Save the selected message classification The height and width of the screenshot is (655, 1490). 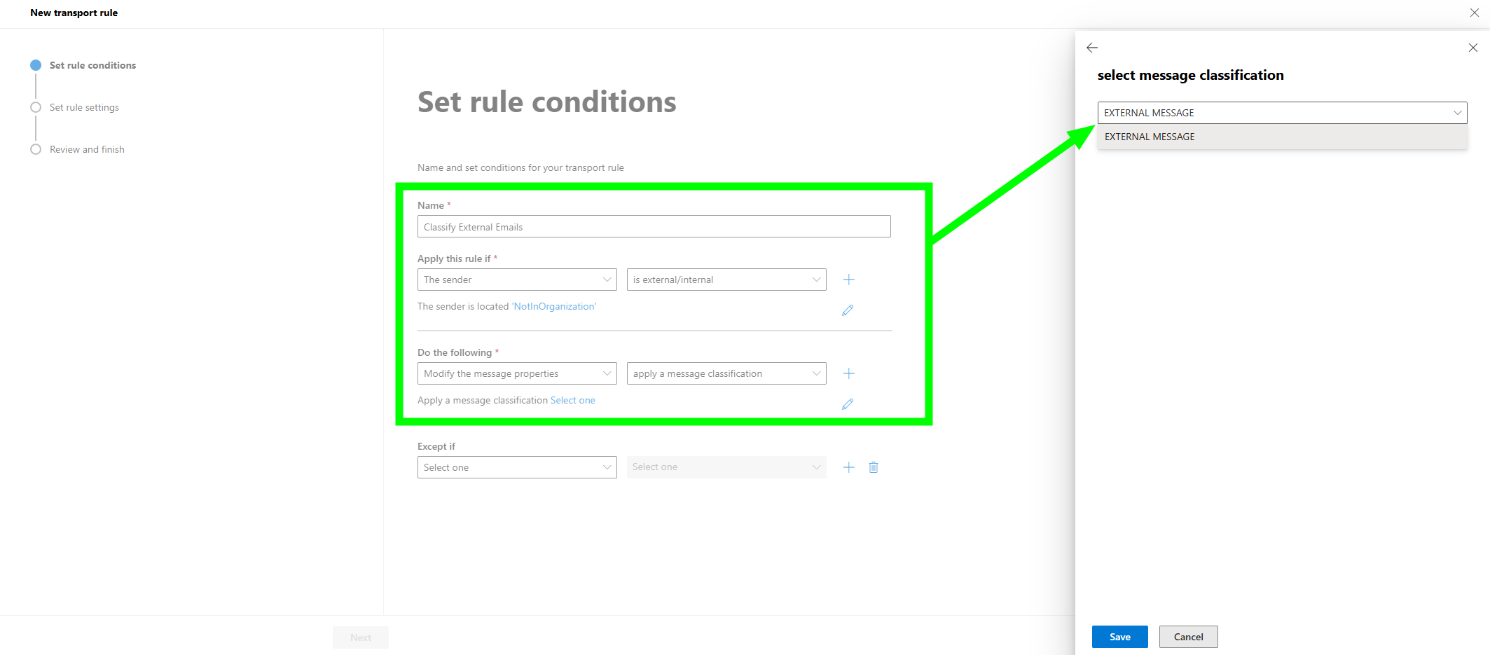point(1119,637)
